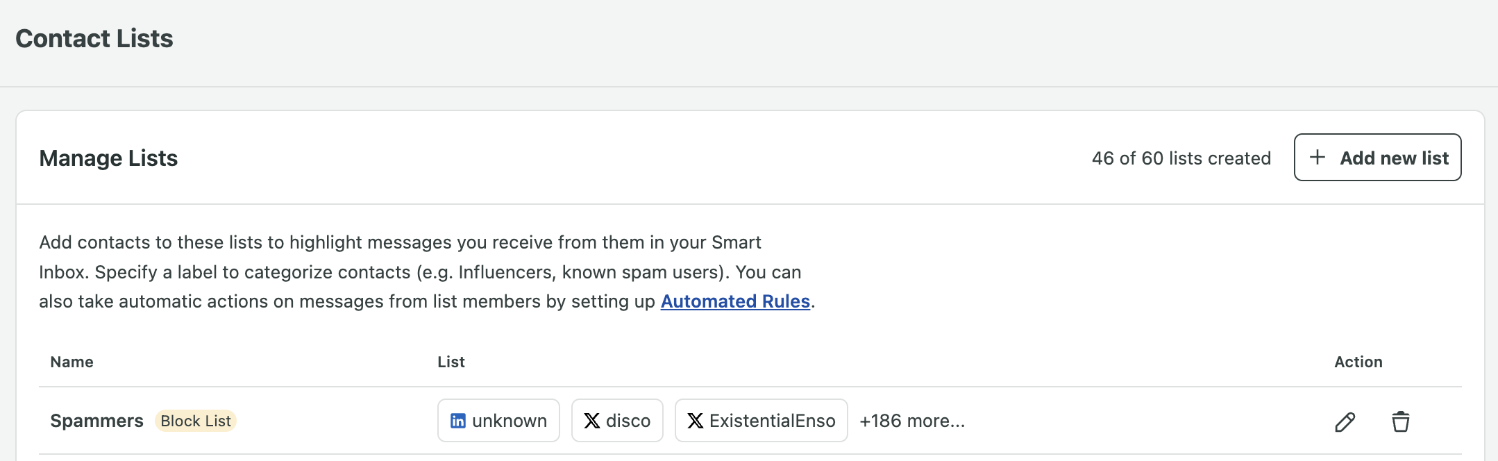The width and height of the screenshot is (1498, 461).
Task: Click the Contact Lists page title
Action: pyautogui.click(x=94, y=38)
